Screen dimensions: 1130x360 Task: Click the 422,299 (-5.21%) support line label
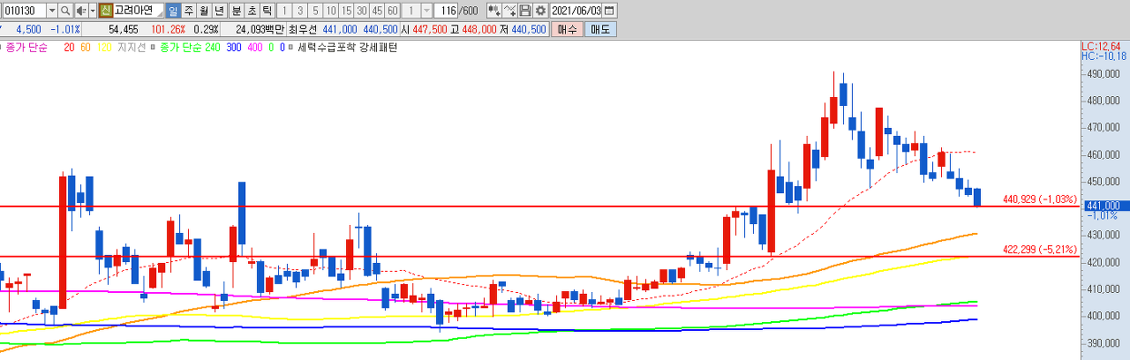click(1040, 250)
